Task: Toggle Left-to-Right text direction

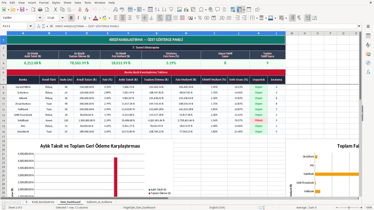Action: pos(292,18)
